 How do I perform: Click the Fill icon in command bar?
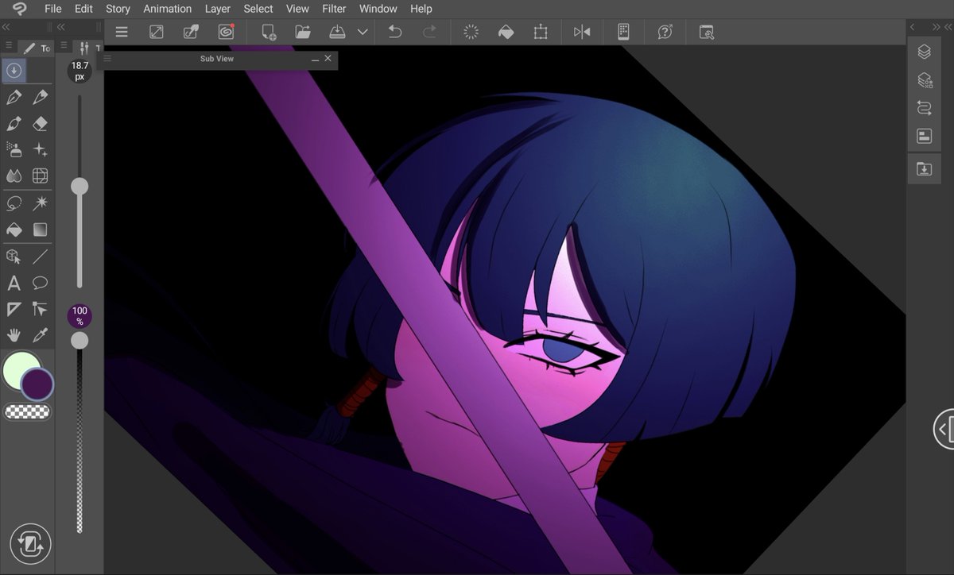click(506, 32)
